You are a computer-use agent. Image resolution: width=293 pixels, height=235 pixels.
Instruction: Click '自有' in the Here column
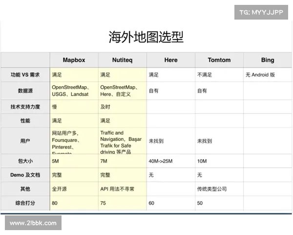tap(154, 91)
